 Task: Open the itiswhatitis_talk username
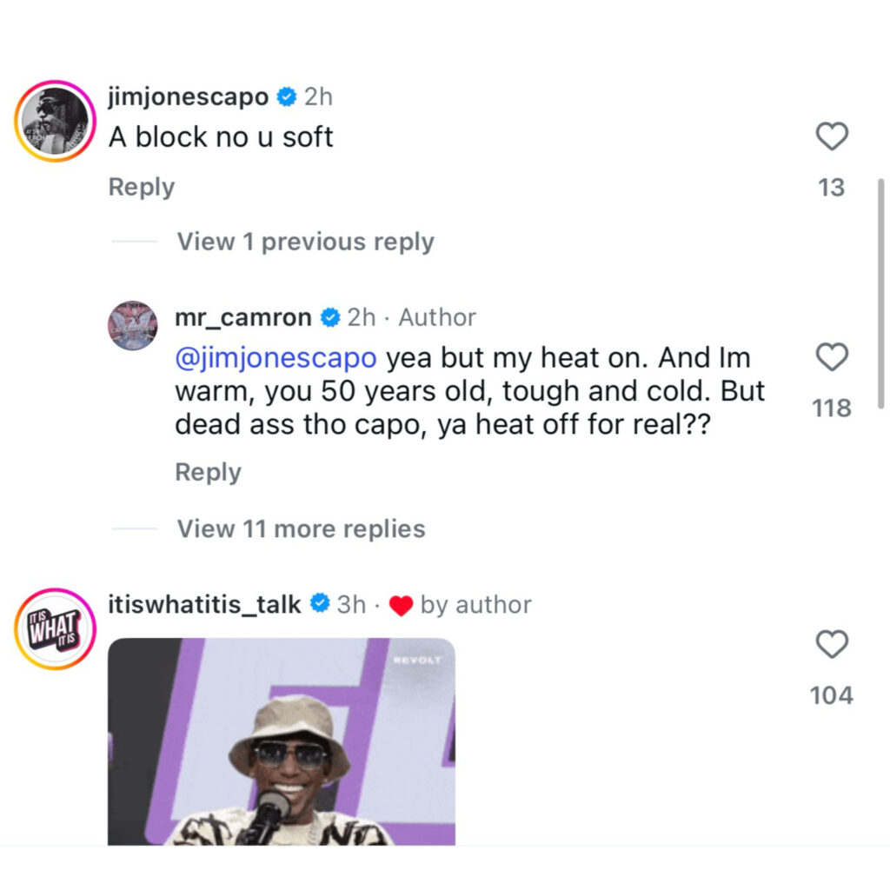pyautogui.click(x=204, y=604)
